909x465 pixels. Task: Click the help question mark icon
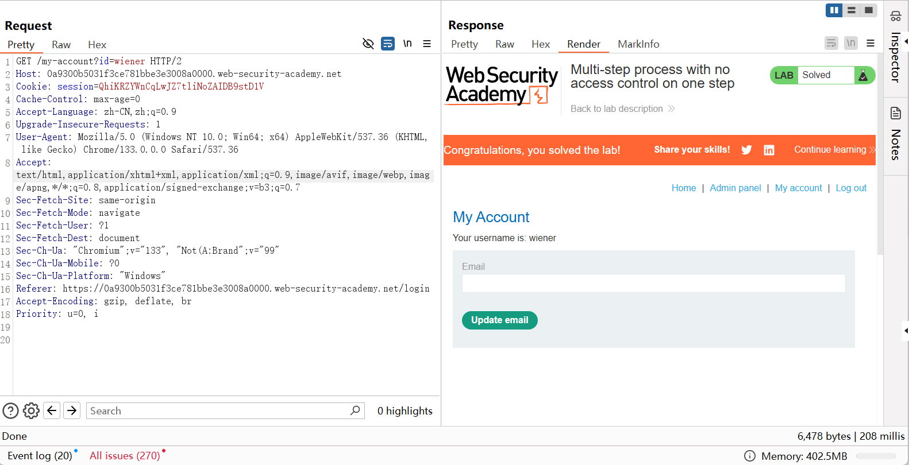11,410
